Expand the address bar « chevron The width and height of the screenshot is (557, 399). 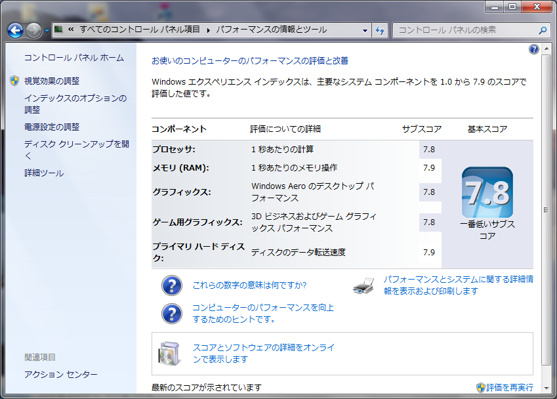[71, 30]
